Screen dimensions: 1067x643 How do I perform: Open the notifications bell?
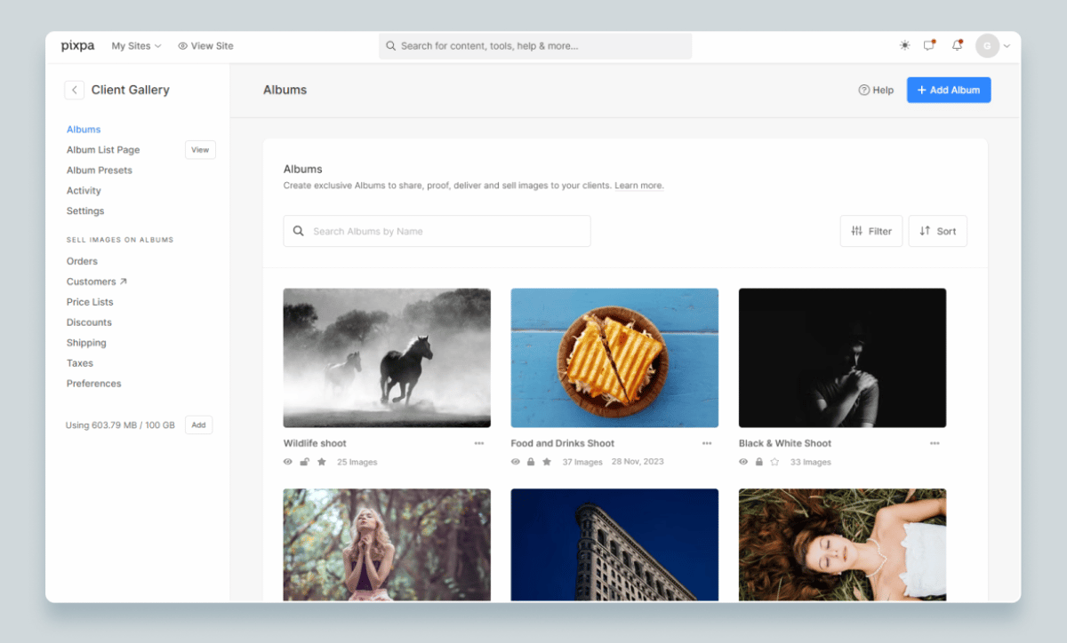coord(957,45)
